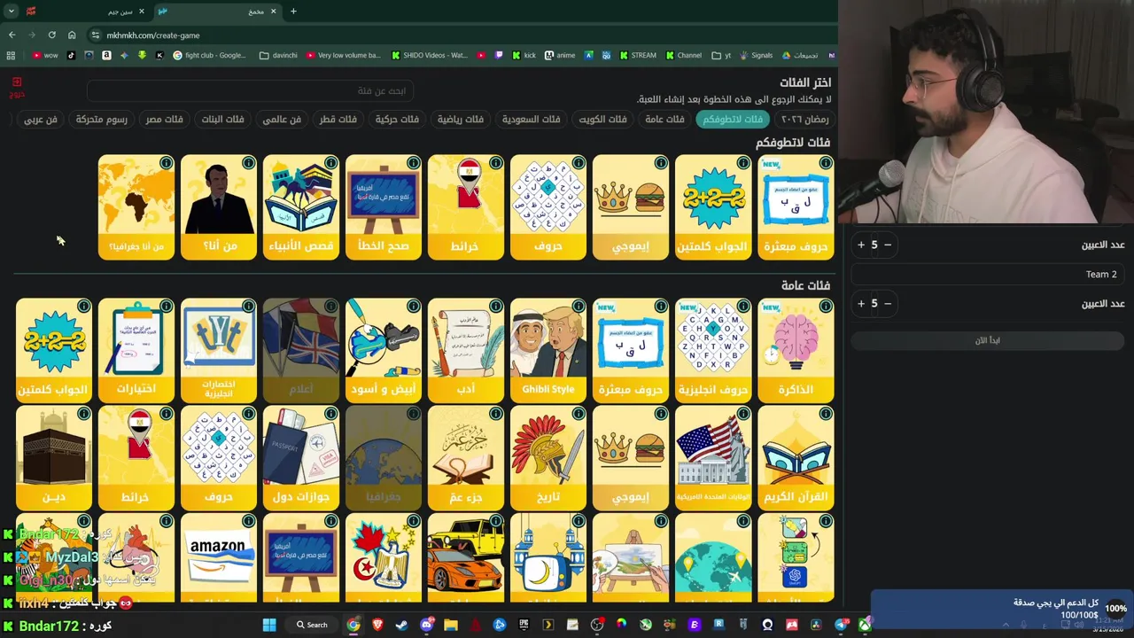Open the kick bookmark
Viewport: 1134px width, 638px height.
pos(523,55)
